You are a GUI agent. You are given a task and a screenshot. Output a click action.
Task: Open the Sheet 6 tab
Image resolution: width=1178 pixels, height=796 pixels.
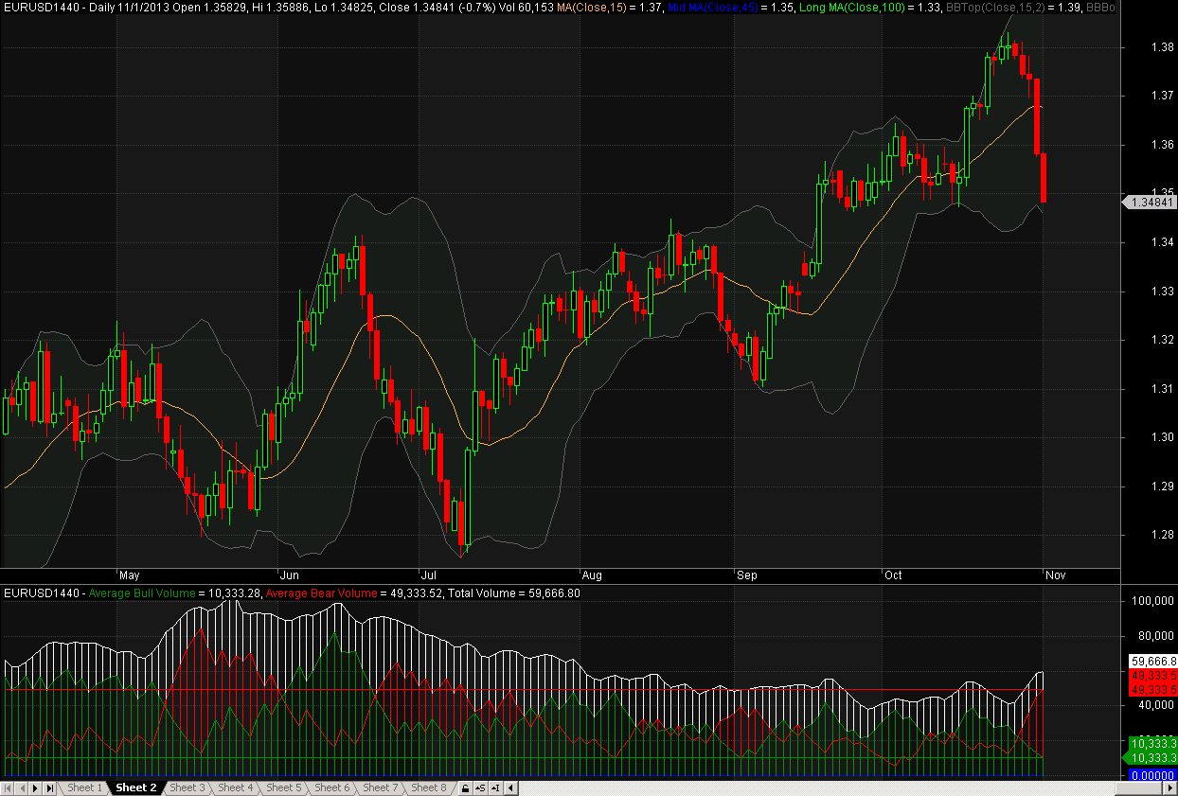[332, 787]
